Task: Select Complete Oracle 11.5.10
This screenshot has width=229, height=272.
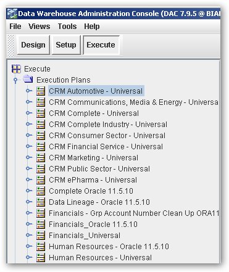Action: (x=91, y=191)
